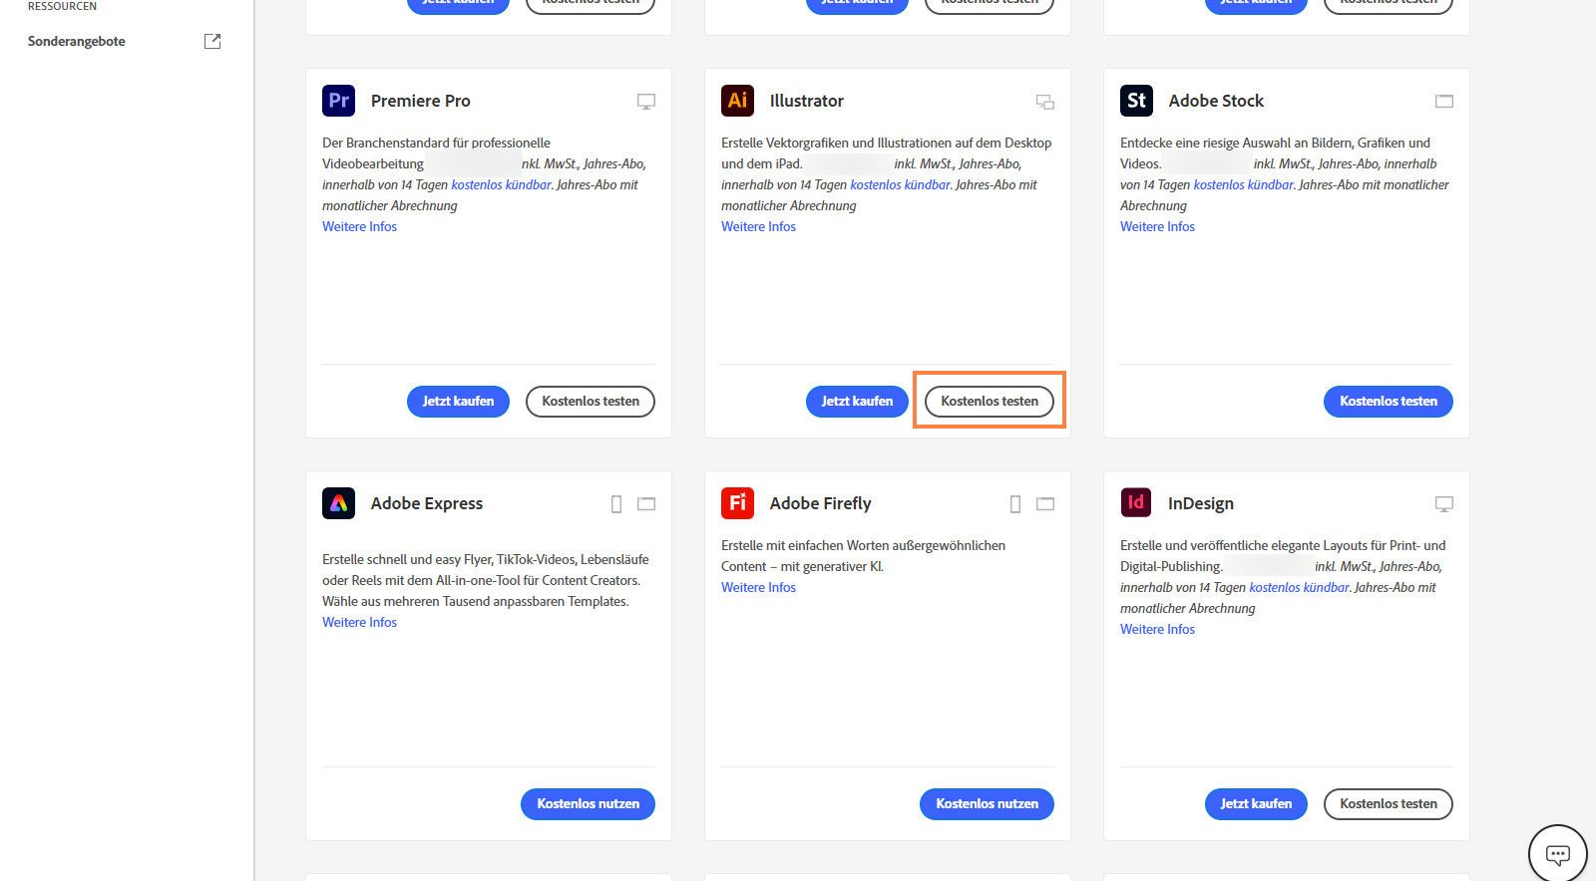Open Weitere Infos link for Adobe Express
The height and width of the screenshot is (881, 1596).
pyautogui.click(x=359, y=622)
